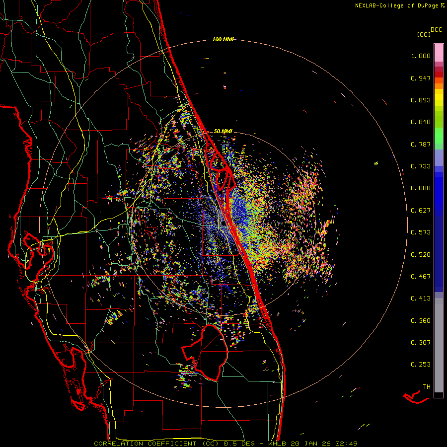The height and width of the screenshot is (447, 447).
Task: Click the 0.467 value on the color scale
Action: [421, 277]
